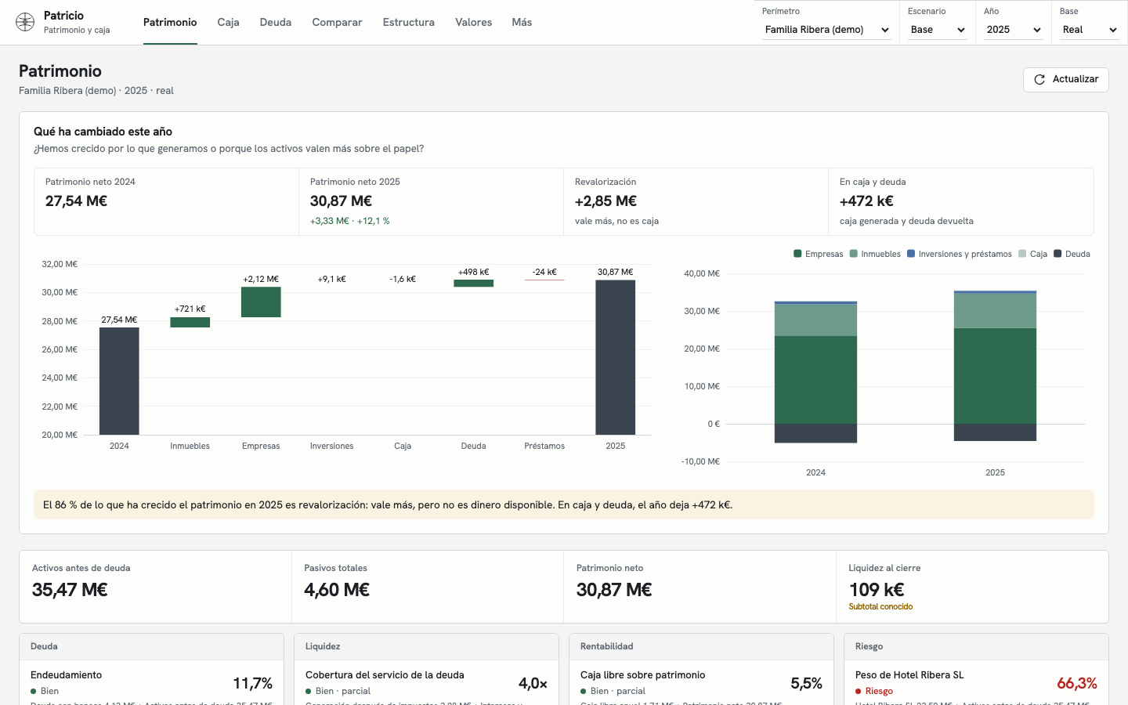Select the Valores tab
Viewport: 1128px width, 705px height.
pos(473,22)
